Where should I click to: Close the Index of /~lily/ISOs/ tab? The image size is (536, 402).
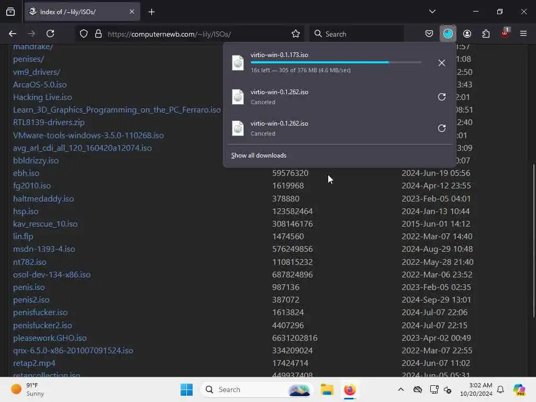click(x=131, y=12)
